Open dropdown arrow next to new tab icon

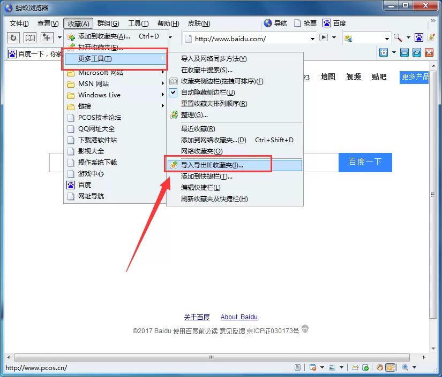click(59, 37)
